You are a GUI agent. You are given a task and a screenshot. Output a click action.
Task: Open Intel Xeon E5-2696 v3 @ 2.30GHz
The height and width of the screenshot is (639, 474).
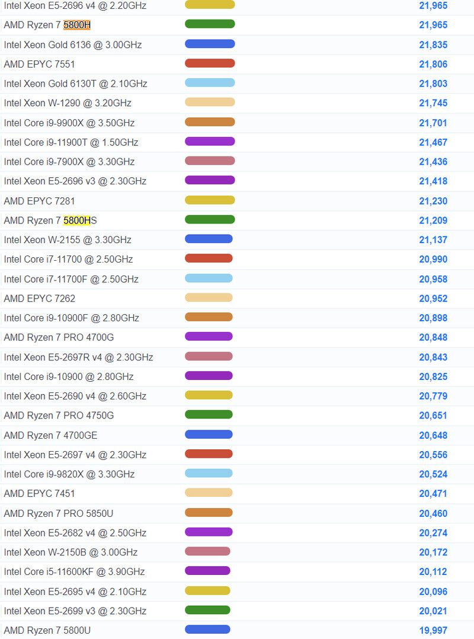[75, 181]
